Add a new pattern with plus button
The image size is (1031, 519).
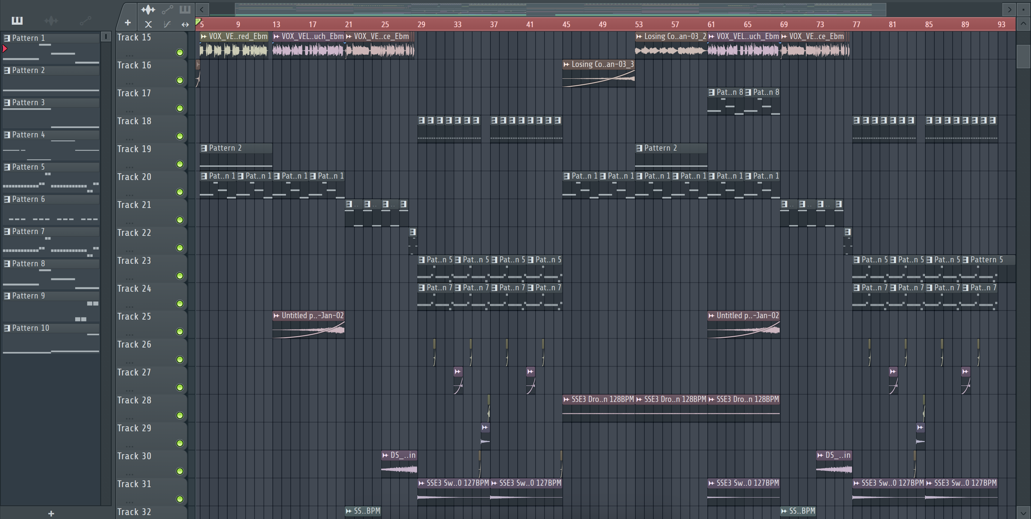(51, 513)
